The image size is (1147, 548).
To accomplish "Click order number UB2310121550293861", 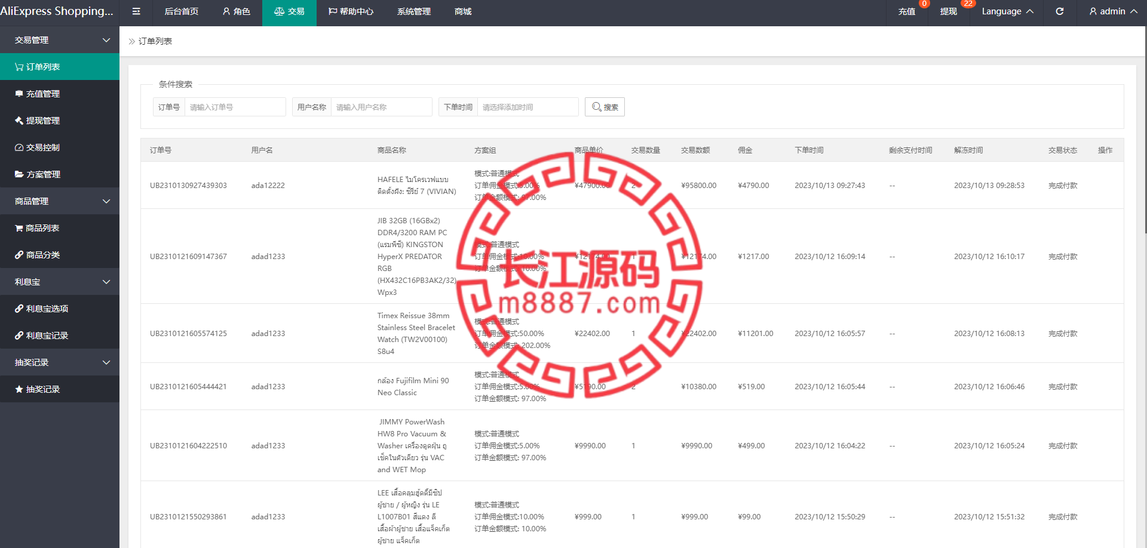I will [x=188, y=517].
